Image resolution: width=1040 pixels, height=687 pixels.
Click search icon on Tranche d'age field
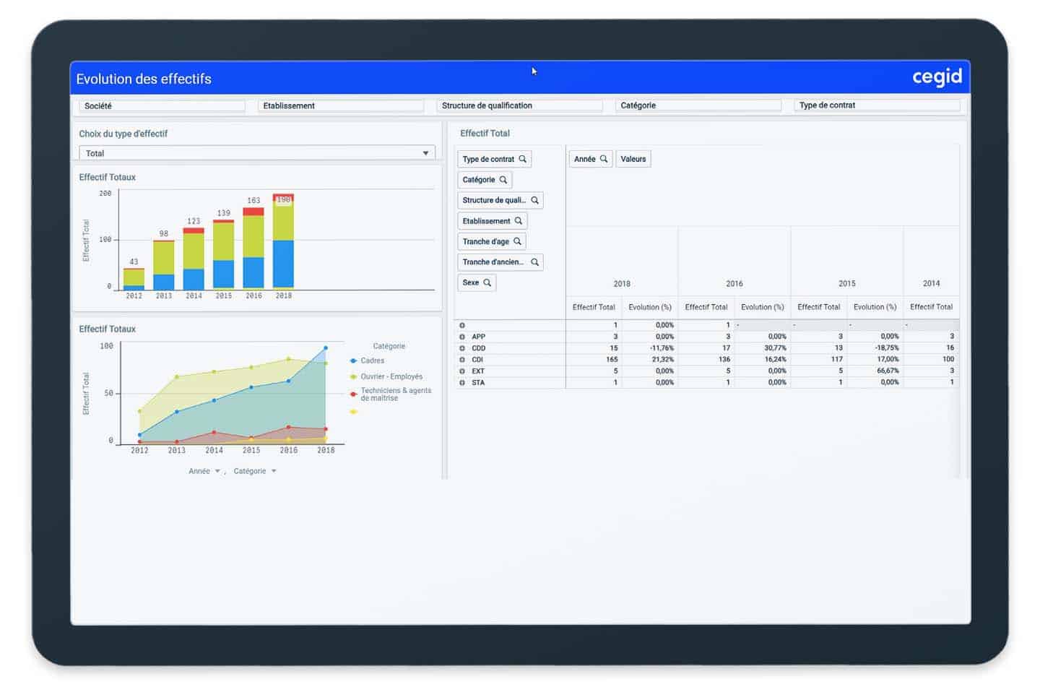[517, 241]
